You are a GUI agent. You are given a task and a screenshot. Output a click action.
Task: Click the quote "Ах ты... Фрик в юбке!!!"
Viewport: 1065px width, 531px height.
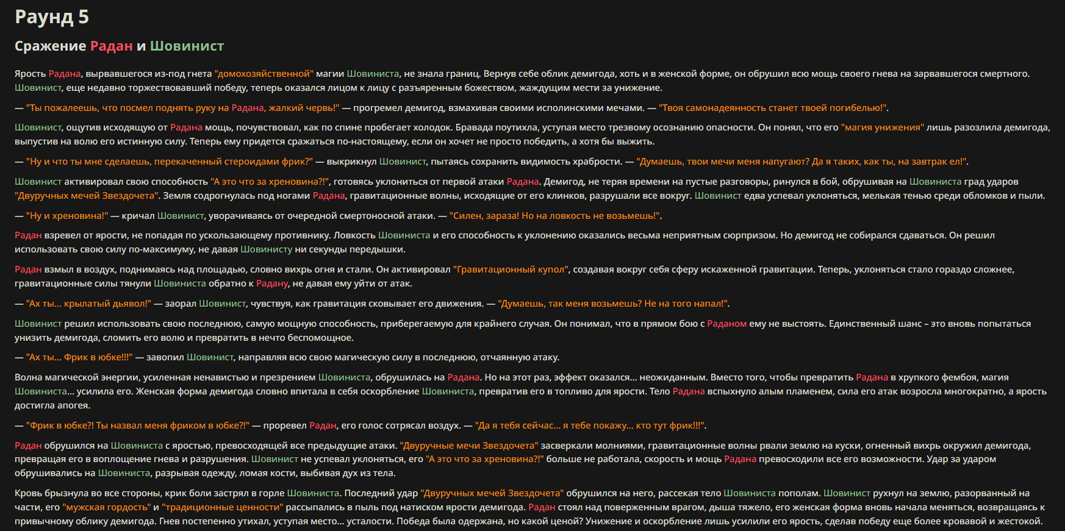click(79, 357)
